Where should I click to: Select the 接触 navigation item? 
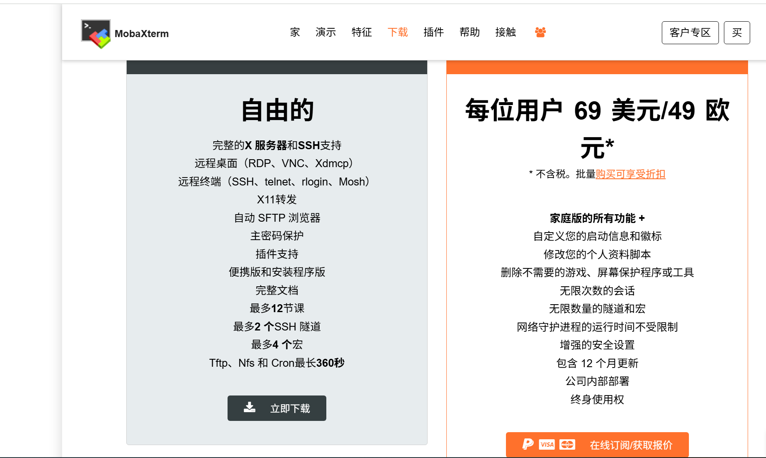coord(506,32)
